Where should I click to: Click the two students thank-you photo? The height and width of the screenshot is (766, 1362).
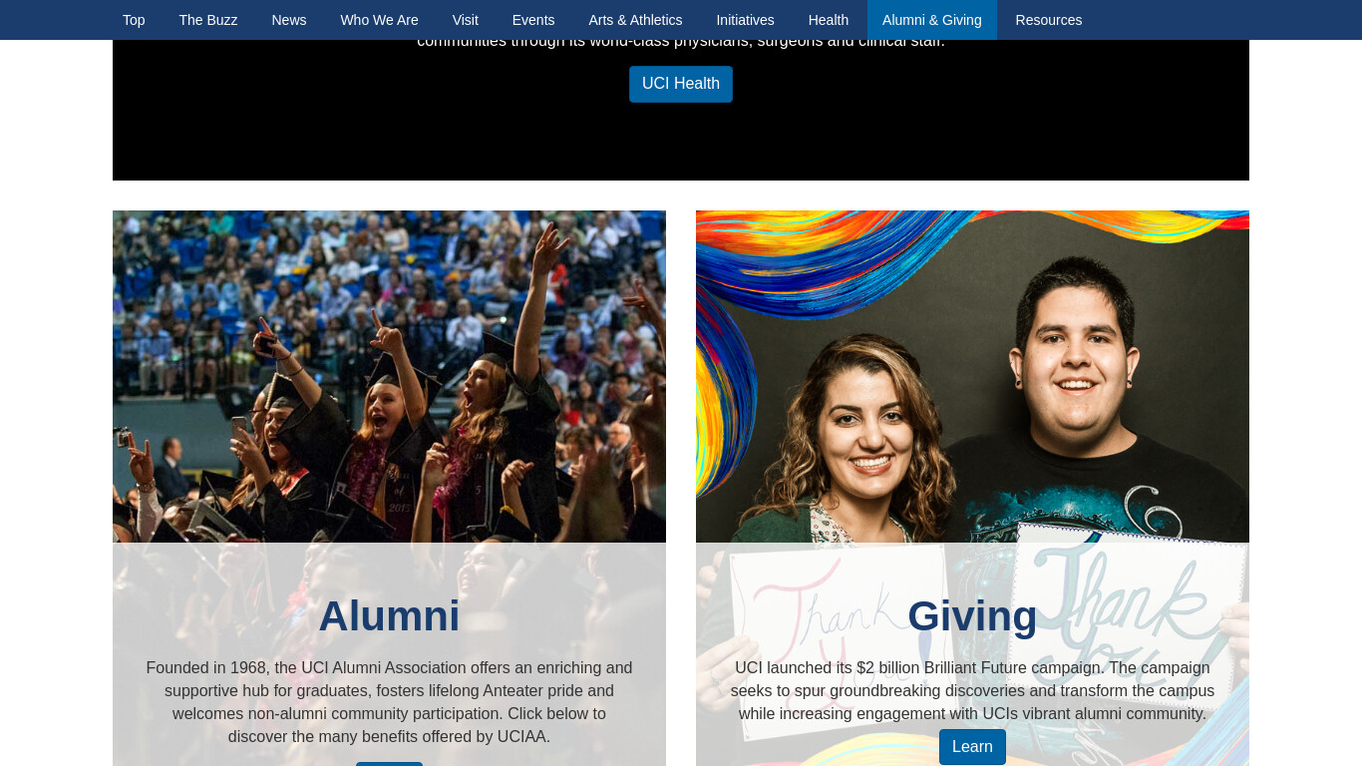click(972, 376)
